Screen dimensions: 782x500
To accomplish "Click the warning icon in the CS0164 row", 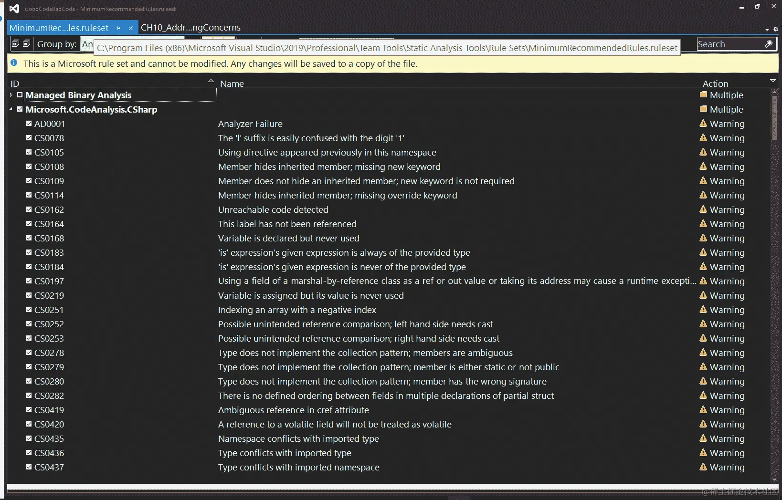I will [703, 223].
